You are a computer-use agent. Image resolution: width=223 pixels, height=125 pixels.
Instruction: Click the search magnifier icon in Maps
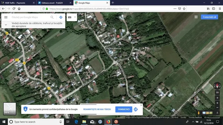[x=52, y=17]
